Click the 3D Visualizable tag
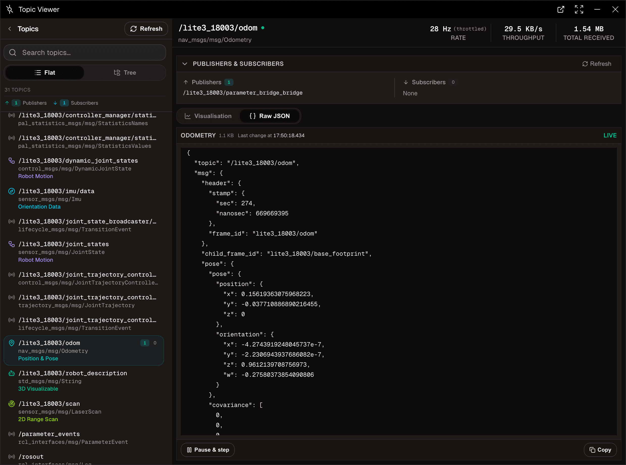626x465 pixels. pyautogui.click(x=38, y=389)
